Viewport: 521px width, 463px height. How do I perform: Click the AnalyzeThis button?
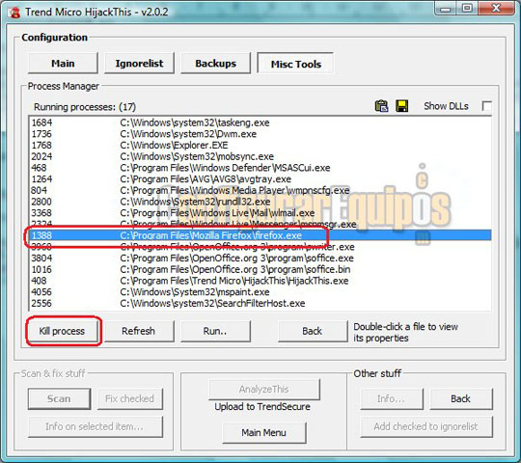[264, 389]
